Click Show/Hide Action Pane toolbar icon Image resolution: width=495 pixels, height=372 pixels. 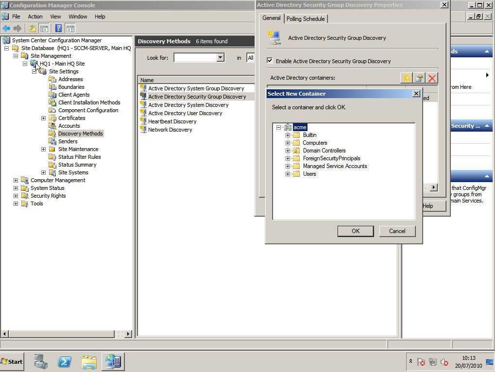pyautogui.click(x=70, y=28)
